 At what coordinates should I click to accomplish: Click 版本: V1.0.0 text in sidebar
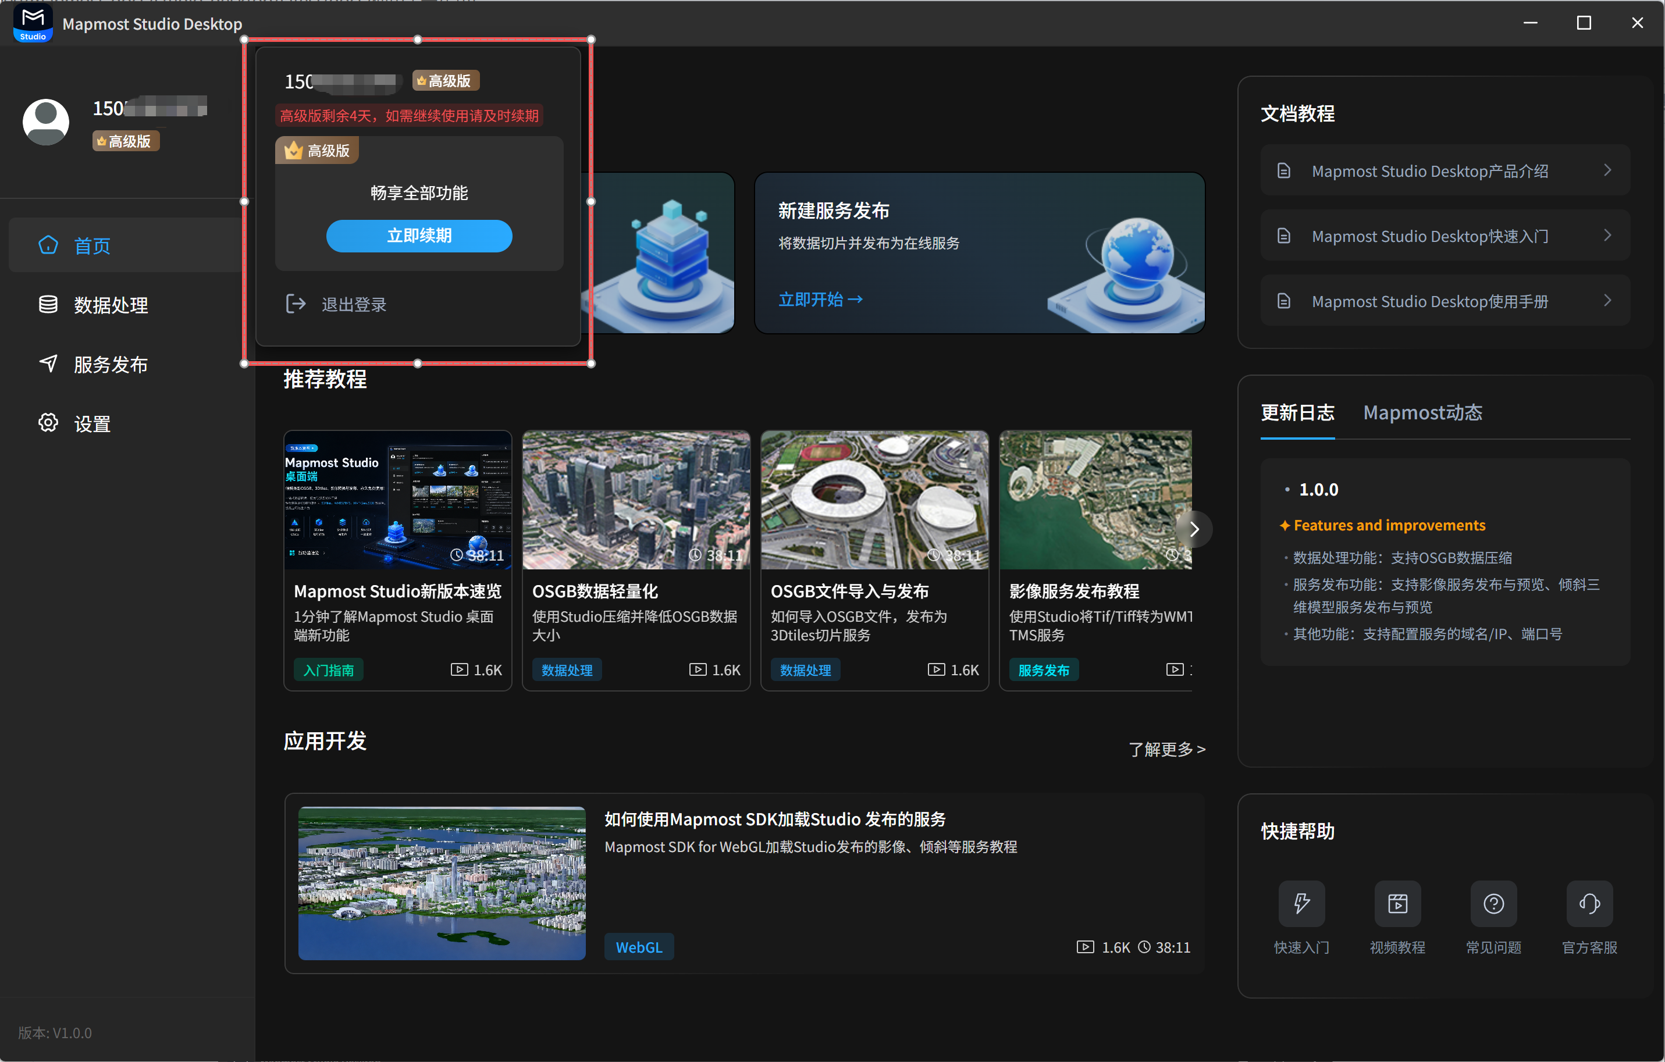click(55, 1032)
